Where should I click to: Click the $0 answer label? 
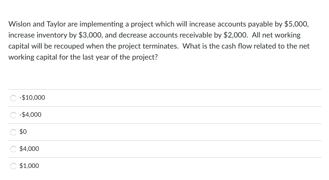[x=23, y=132]
